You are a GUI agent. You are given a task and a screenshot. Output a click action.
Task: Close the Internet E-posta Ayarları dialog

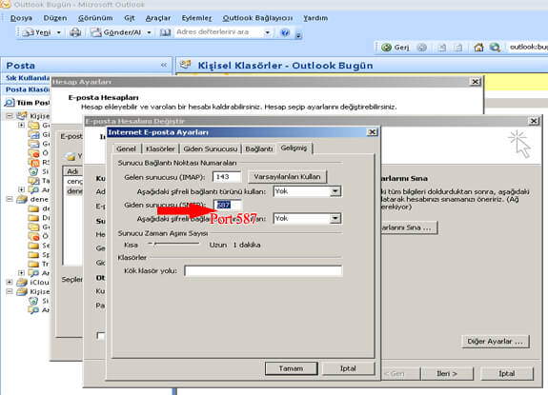373,132
